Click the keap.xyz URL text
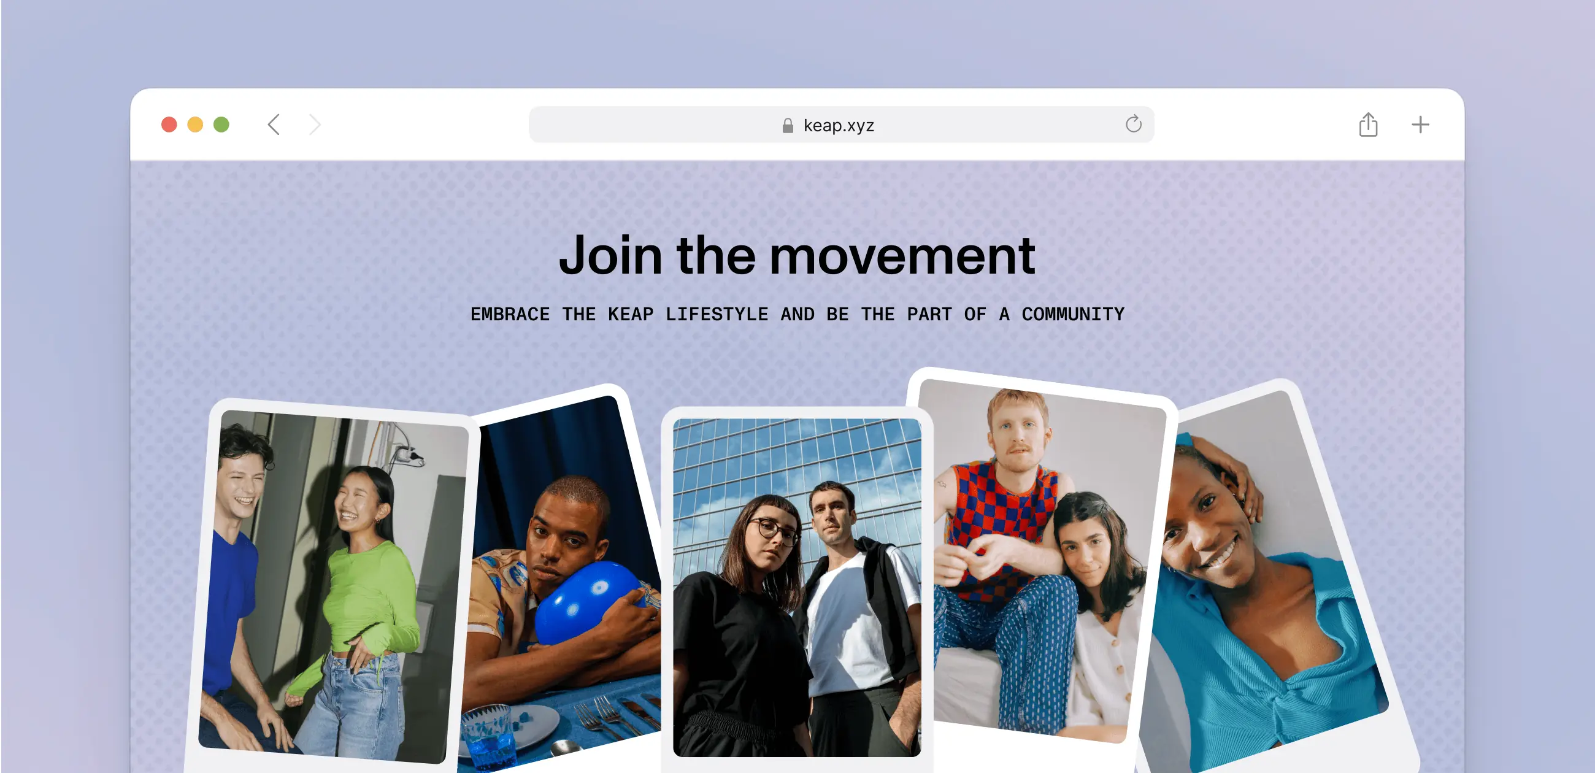This screenshot has width=1595, height=773. tap(839, 126)
